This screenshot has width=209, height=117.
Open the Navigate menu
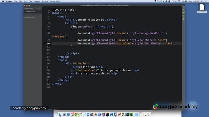point(37,1)
